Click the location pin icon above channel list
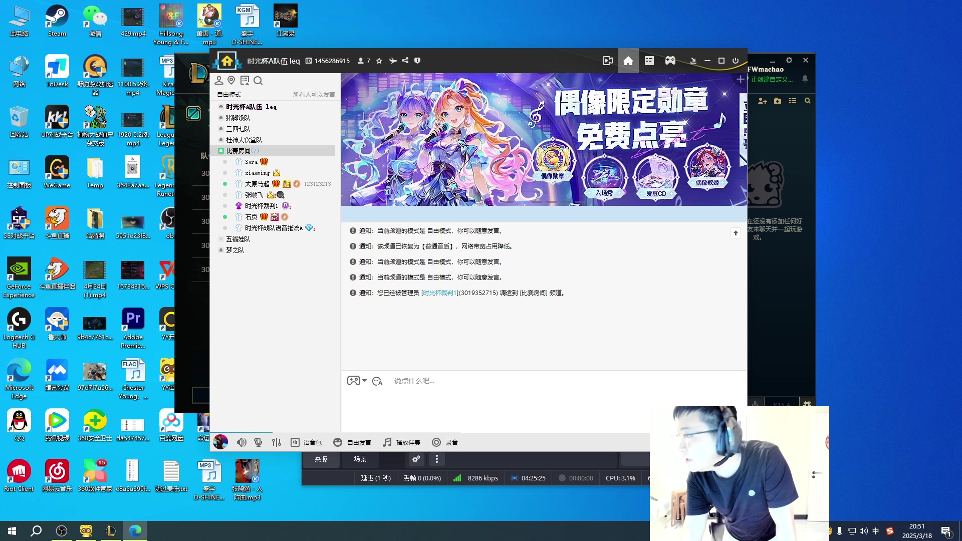This screenshot has height=541, width=962. tap(231, 80)
